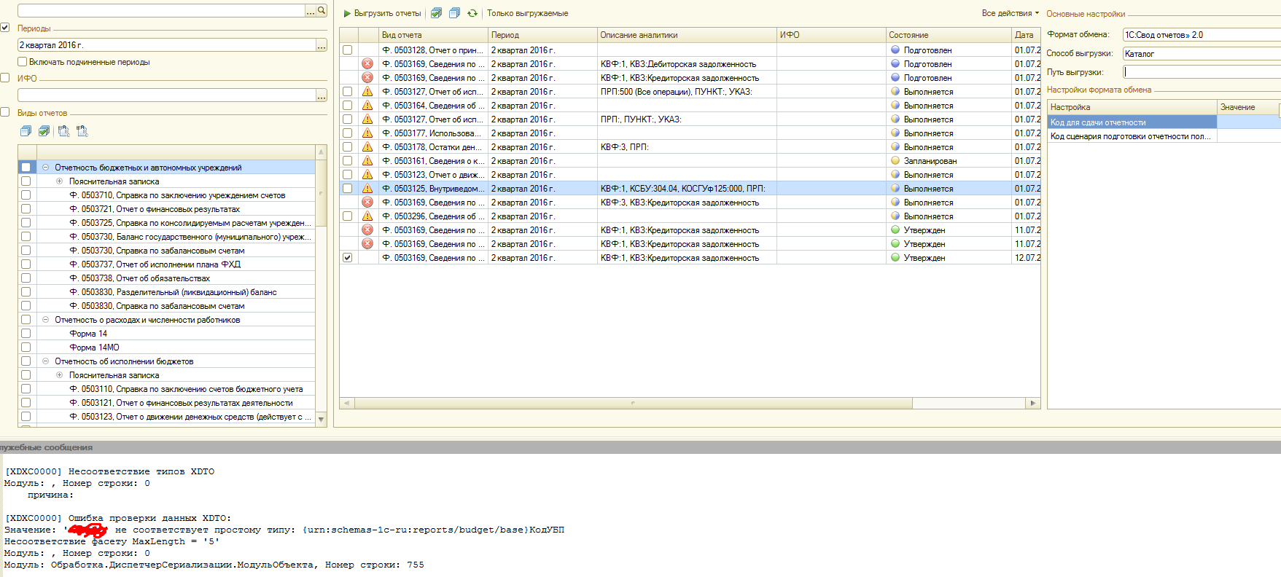Image resolution: width=1281 pixels, height=577 pixels.
Task: Click the check-all icon next to Выгрузить отчеты
Action: [436, 13]
